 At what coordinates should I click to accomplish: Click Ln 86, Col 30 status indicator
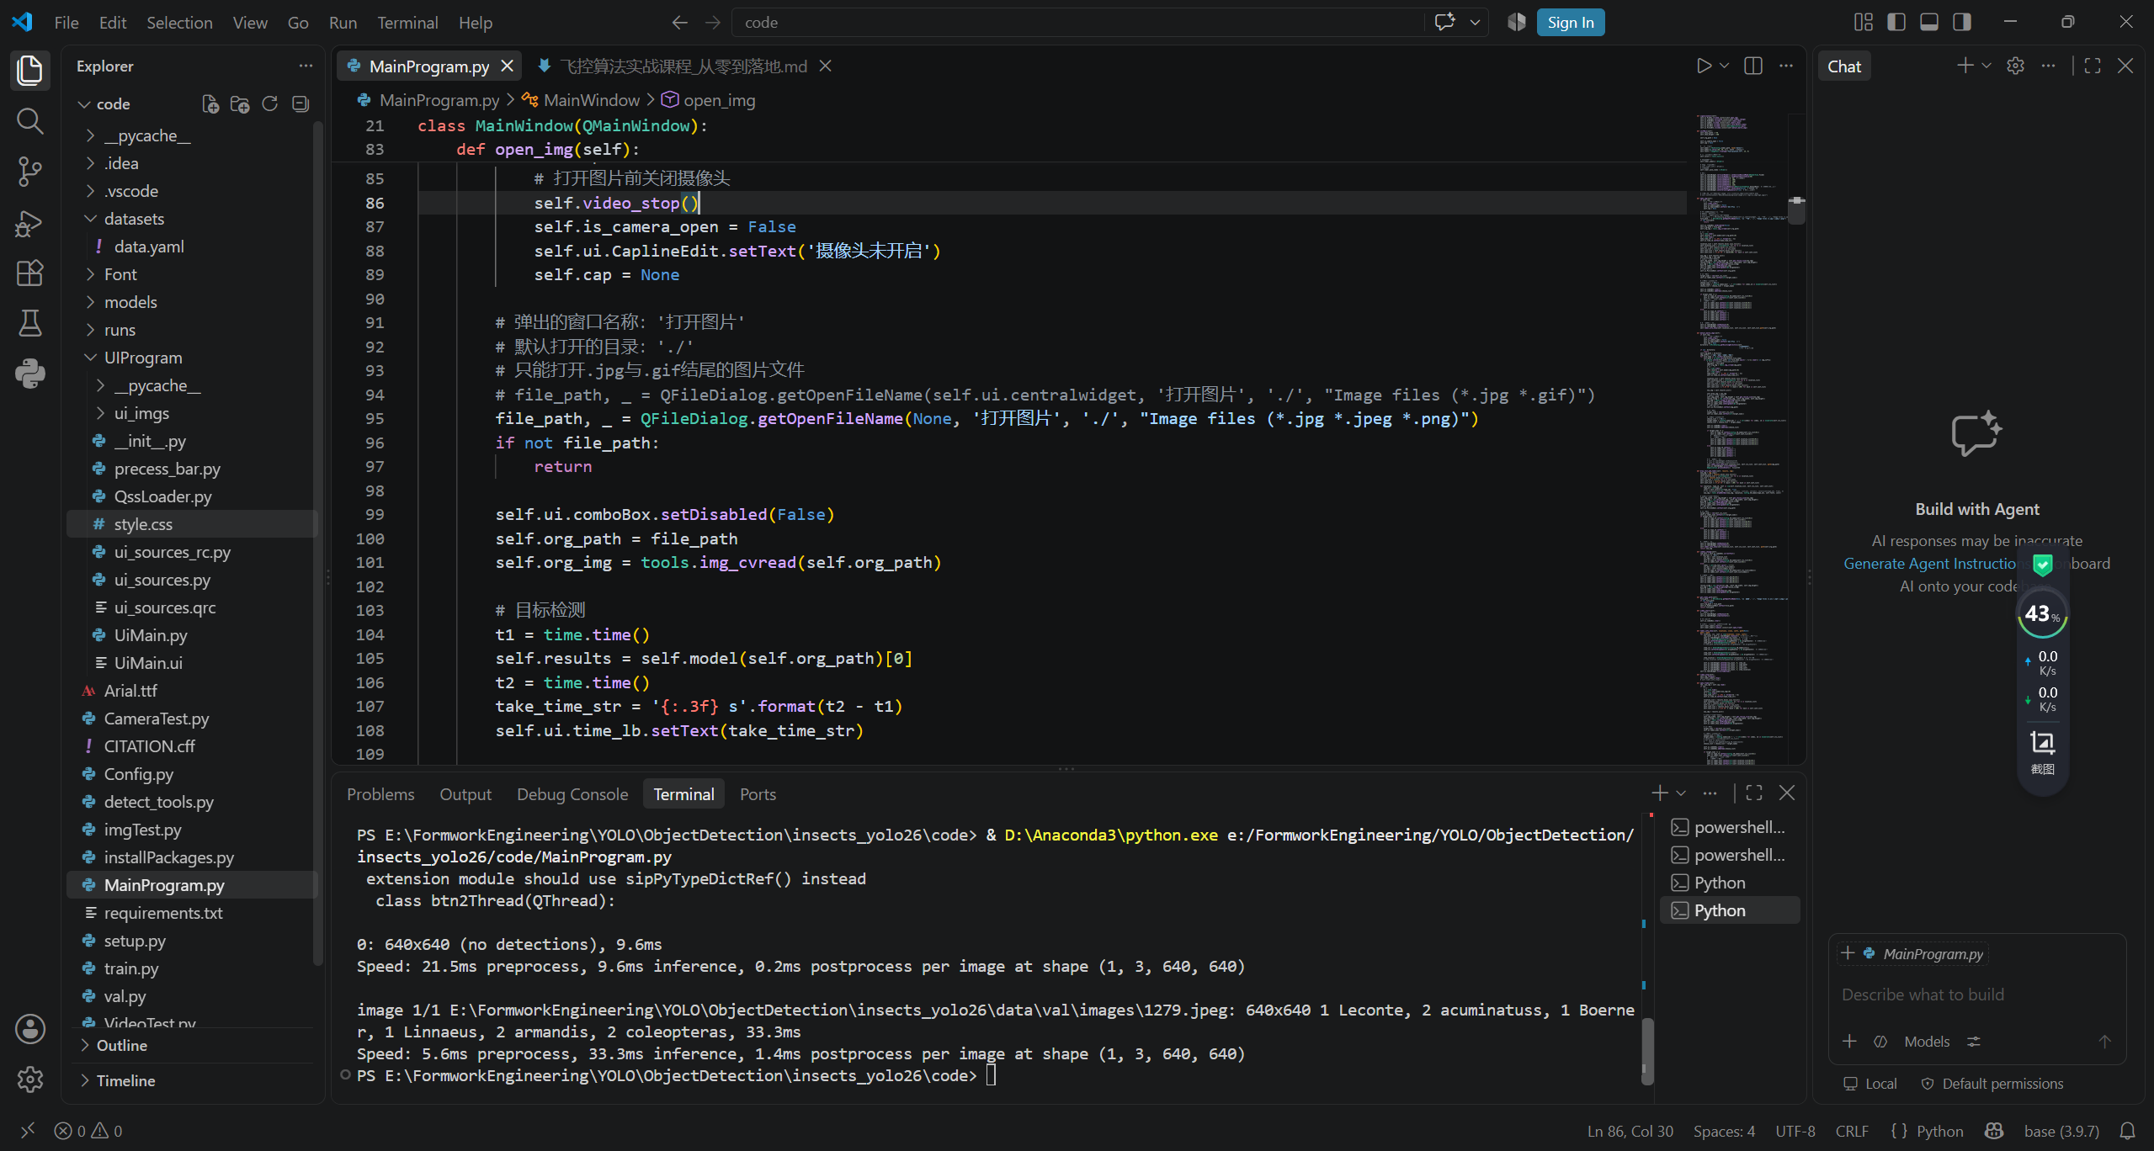pyautogui.click(x=1630, y=1131)
